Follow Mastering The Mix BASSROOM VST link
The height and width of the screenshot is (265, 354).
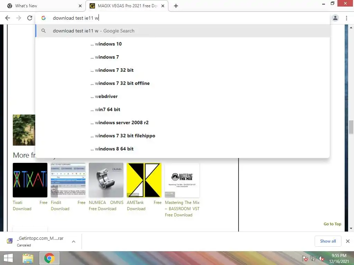click(182, 209)
